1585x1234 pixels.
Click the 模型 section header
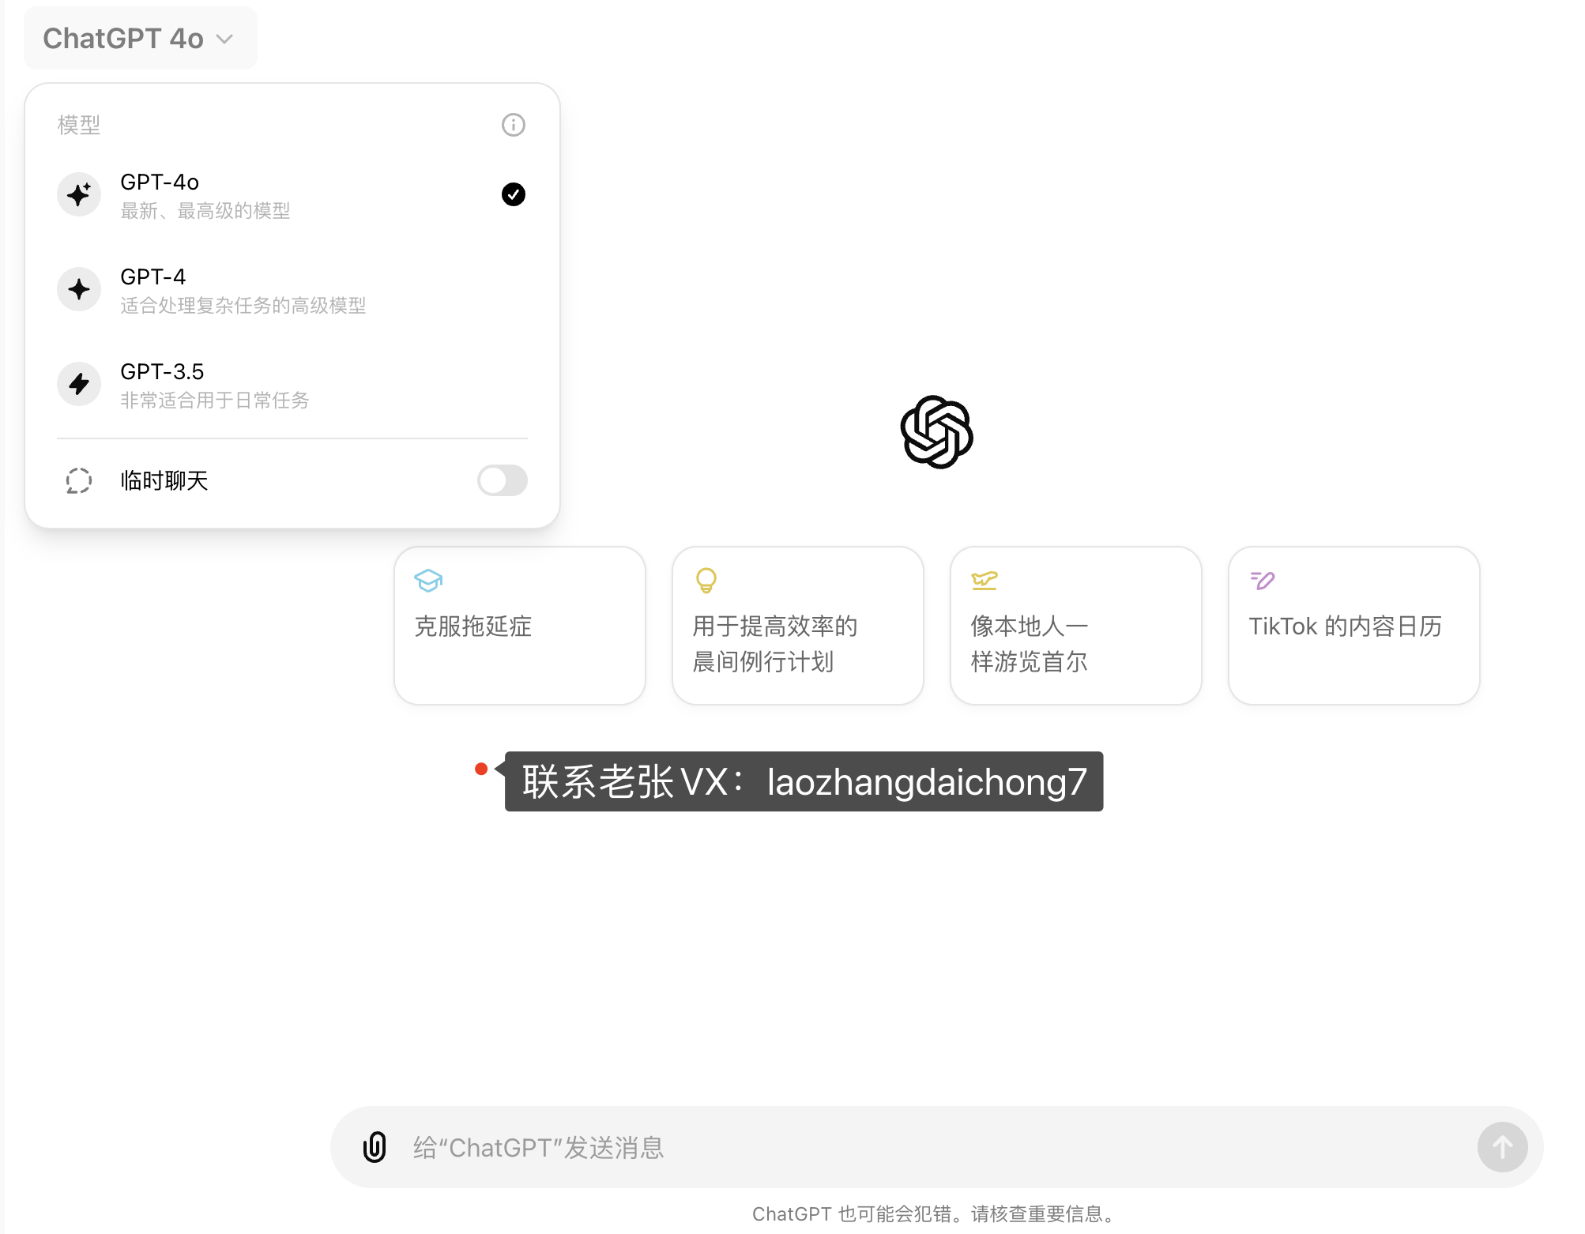(x=79, y=125)
